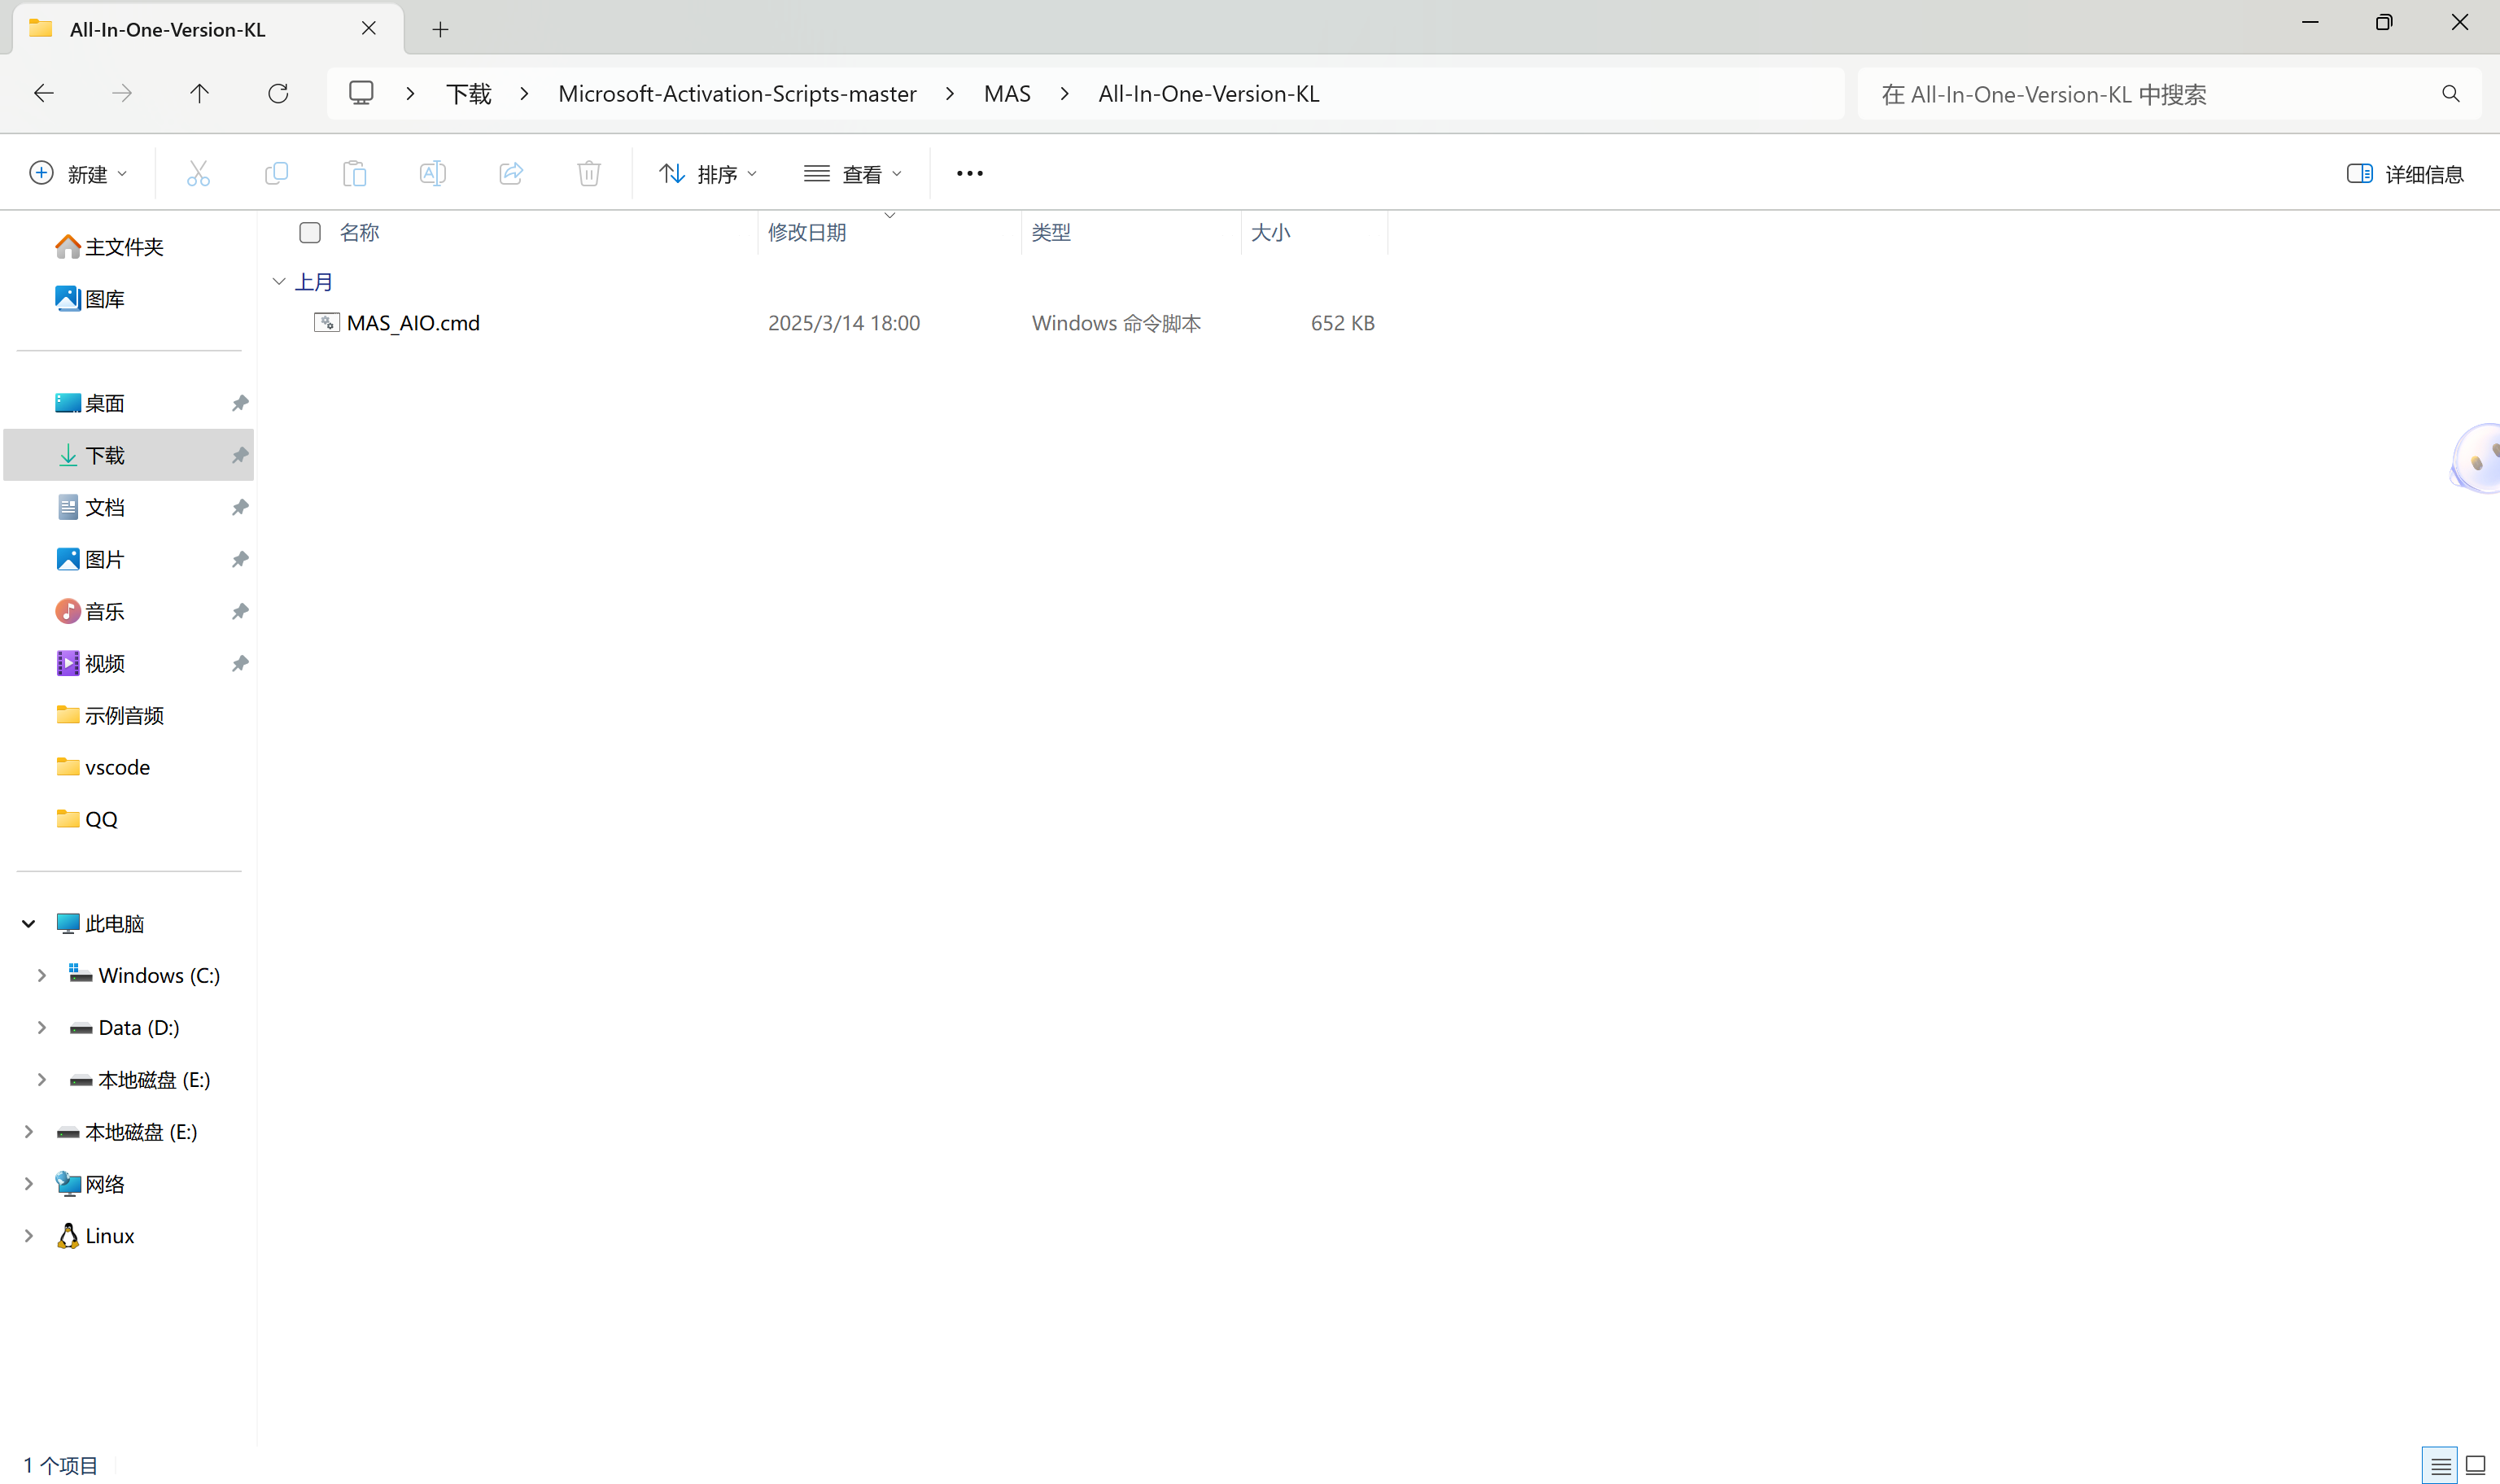
Task: Open the 示例音频 folder in sidebar
Action: pos(110,715)
